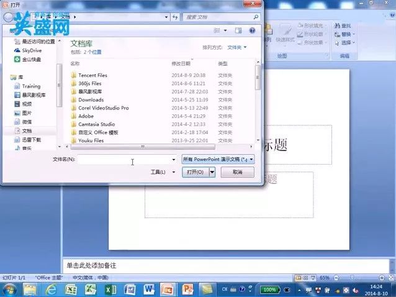Screen dimensions: 396x297
Task: Click 中文(简体，中国) in status bar
Action: [x=91, y=278]
